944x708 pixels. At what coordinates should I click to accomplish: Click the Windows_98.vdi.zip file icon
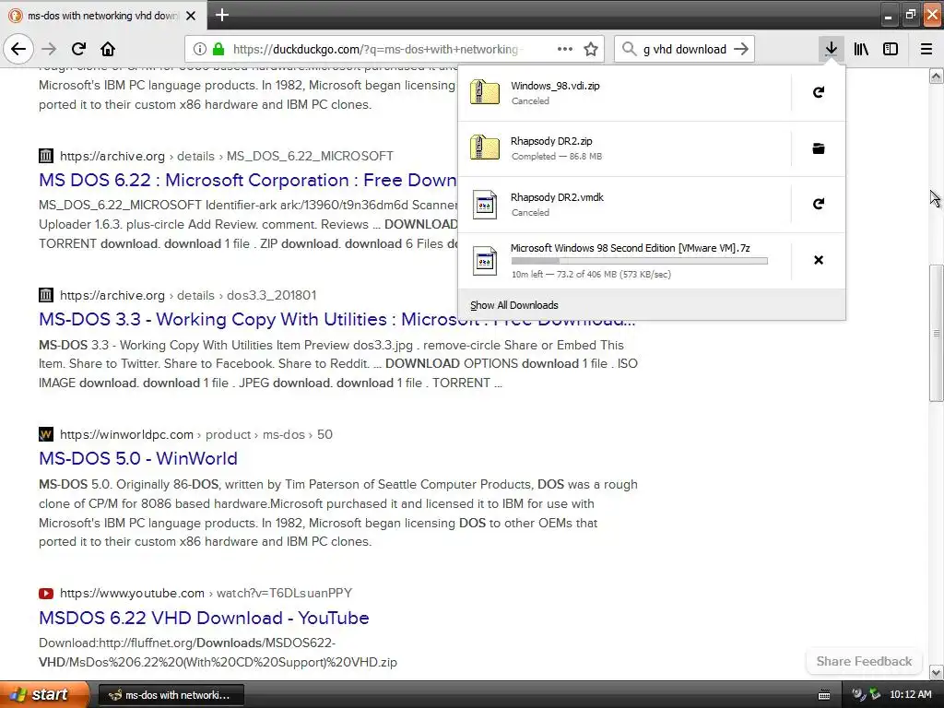pos(485,93)
